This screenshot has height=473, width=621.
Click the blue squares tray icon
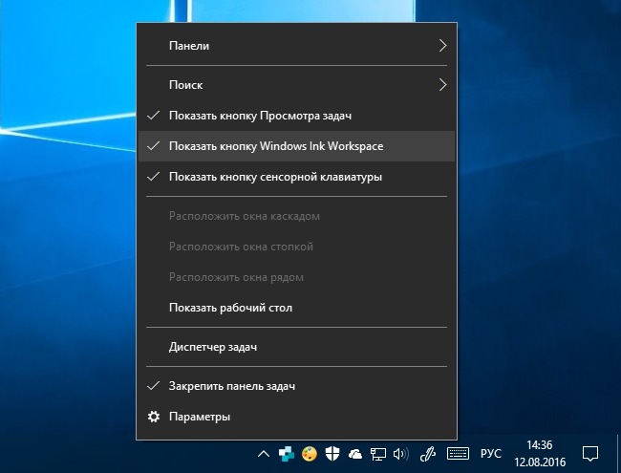click(x=286, y=454)
